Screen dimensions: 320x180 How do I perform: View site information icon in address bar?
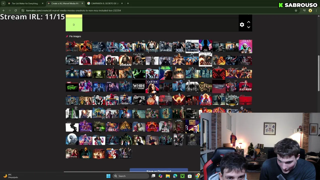click(23, 10)
